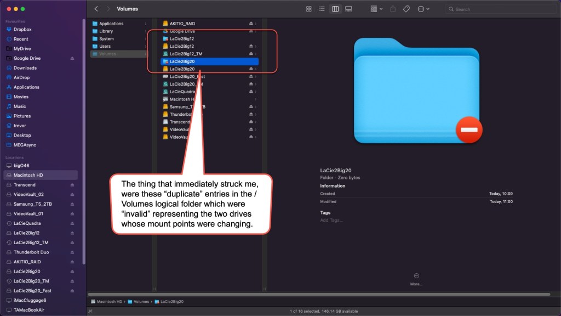Viewport: 561px width, 316px height.
Task: Select the Library folder in first column
Action: tap(106, 31)
